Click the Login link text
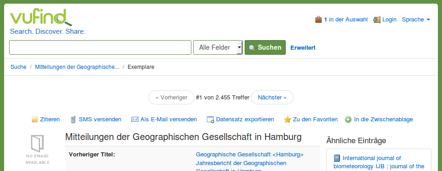The image size is (442, 171). 389,20
